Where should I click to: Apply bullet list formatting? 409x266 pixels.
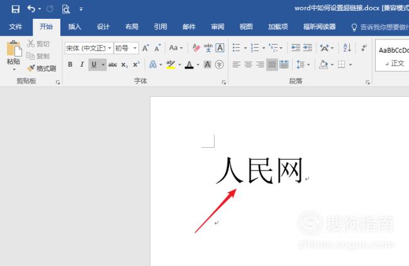click(237, 48)
